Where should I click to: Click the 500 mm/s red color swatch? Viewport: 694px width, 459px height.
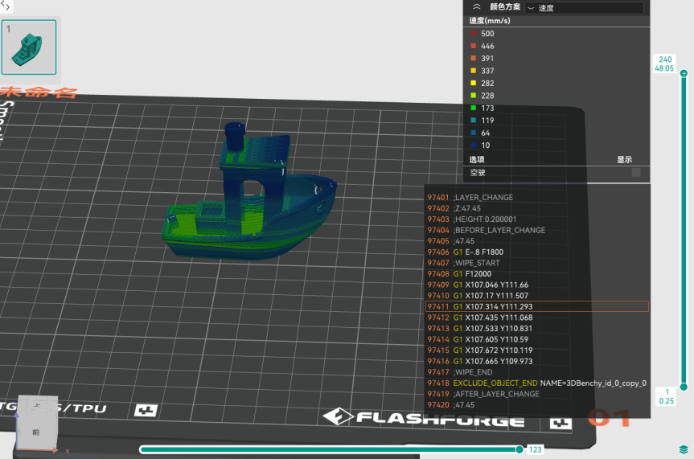(474, 34)
